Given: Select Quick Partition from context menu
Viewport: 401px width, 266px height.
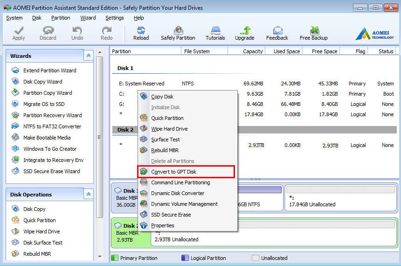Looking at the screenshot, I should point(187,118).
